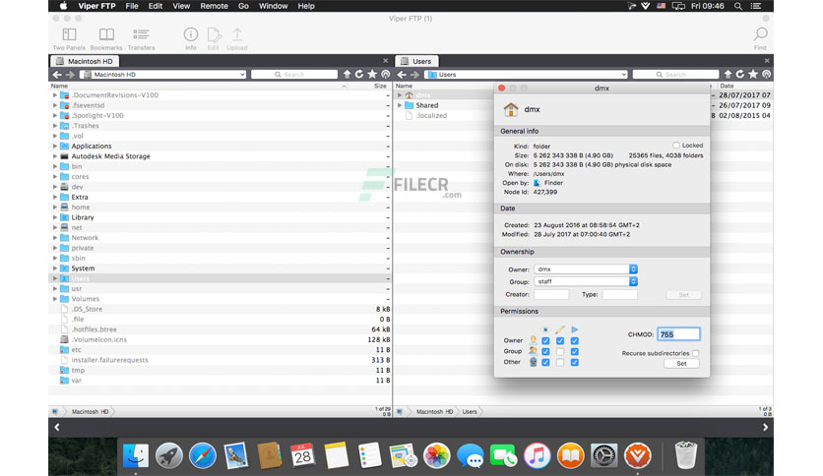Open the Go menu
This screenshot has height=476, width=823.
click(243, 6)
